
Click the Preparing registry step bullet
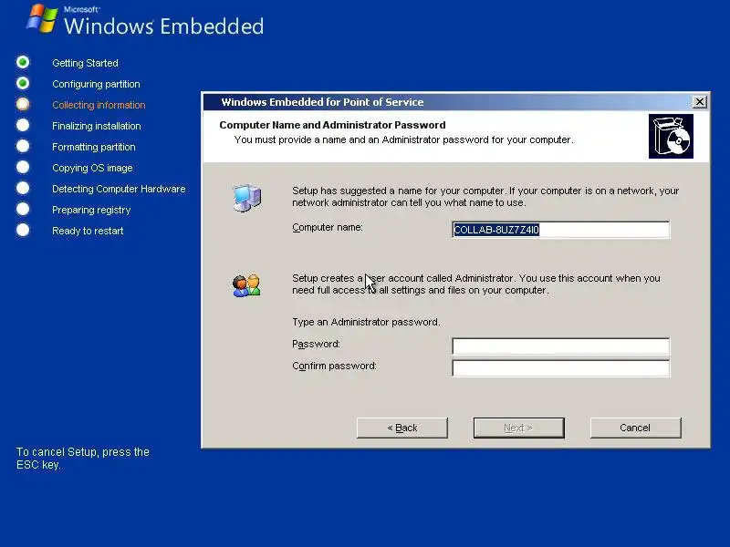point(23,209)
